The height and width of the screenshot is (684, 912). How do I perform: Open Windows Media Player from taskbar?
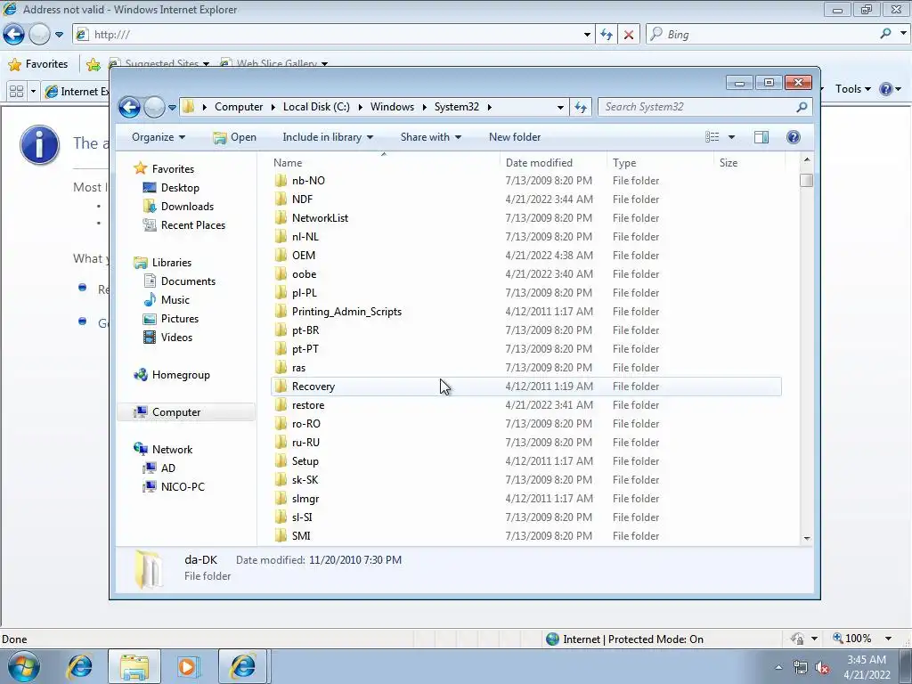click(x=188, y=666)
